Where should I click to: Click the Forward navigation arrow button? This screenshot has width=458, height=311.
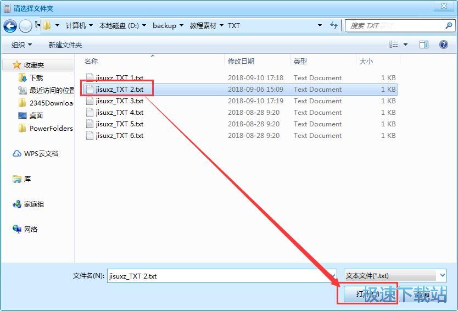pos(25,26)
